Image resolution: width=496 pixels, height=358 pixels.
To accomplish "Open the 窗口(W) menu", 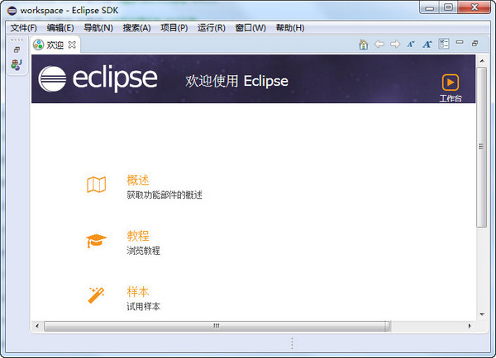I will tap(250, 28).
